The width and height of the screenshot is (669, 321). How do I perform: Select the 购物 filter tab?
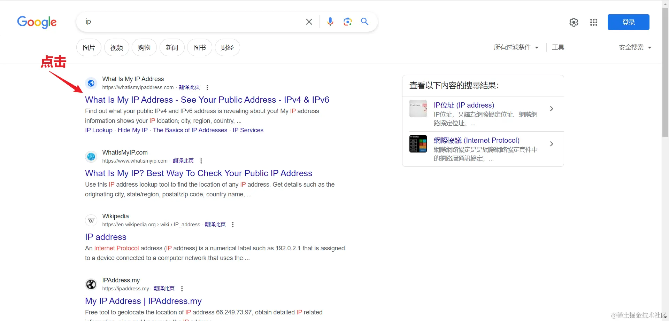coord(144,47)
